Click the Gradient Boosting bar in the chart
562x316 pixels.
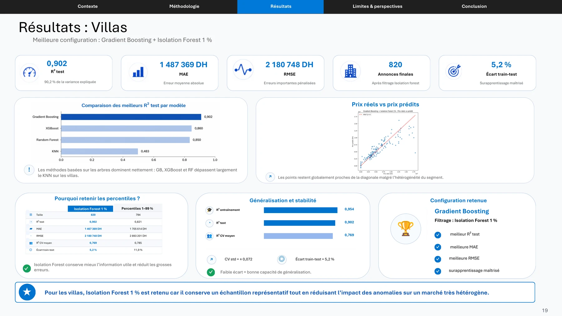pyautogui.click(x=131, y=117)
